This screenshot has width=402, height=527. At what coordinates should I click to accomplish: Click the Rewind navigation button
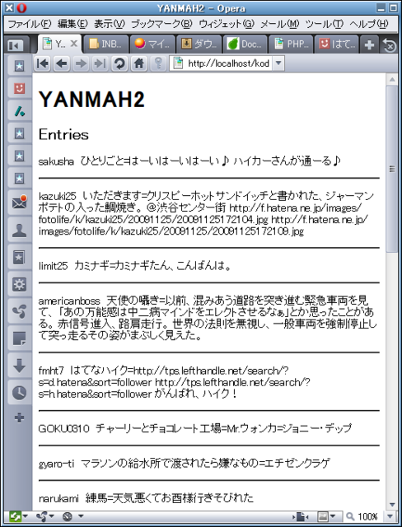[42, 63]
